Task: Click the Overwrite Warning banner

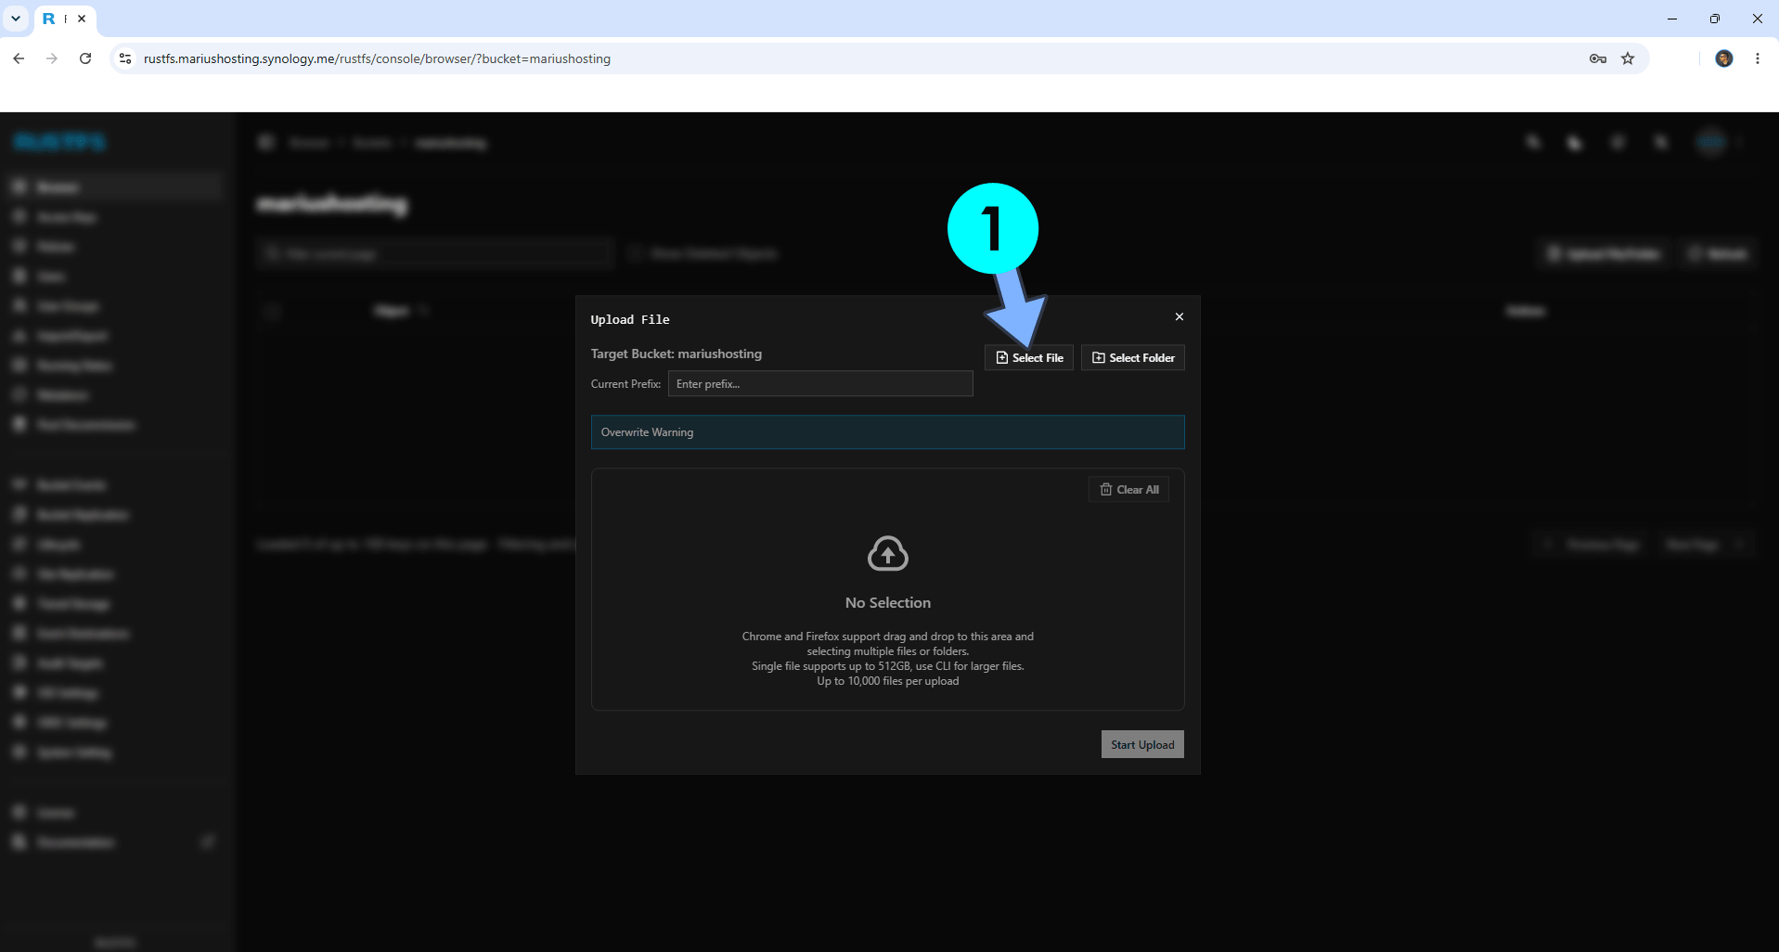Action: (887, 432)
